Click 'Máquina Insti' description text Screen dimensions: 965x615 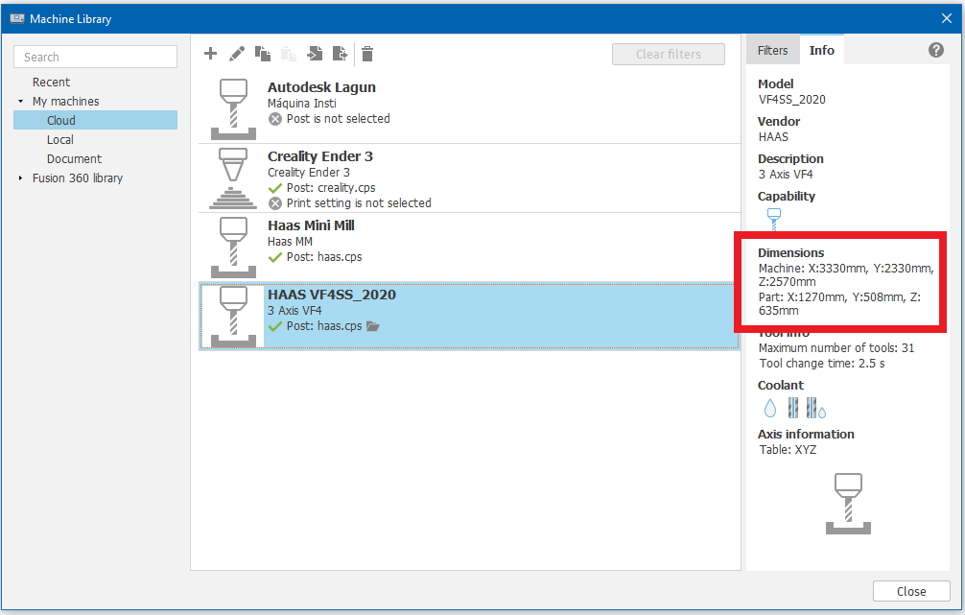301,104
